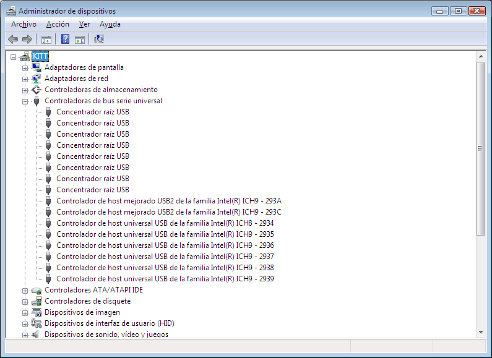Screen dimensions: 492x358
Task: Click the USB icon for ICH8 - 2934 controller
Action: [48, 223]
